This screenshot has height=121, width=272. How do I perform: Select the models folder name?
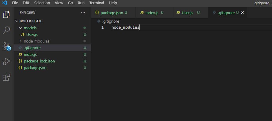30,28
